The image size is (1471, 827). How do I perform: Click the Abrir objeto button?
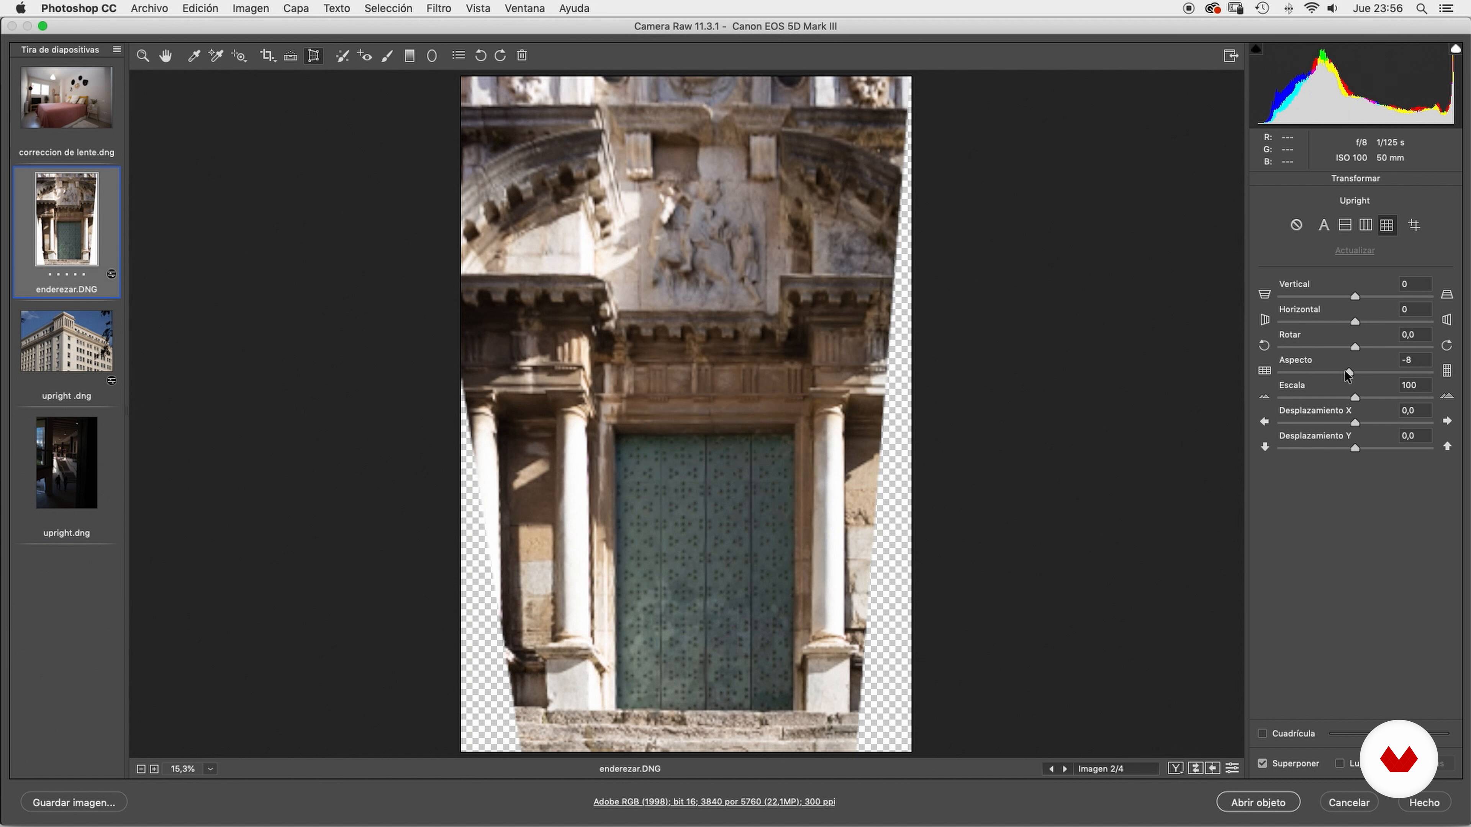1258,802
